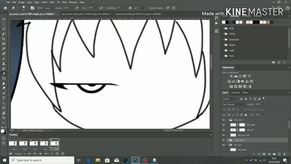The height and width of the screenshot is (164, 291).
Task: Select the Eraser tool in the left toolbar
Action: [4, 73]
